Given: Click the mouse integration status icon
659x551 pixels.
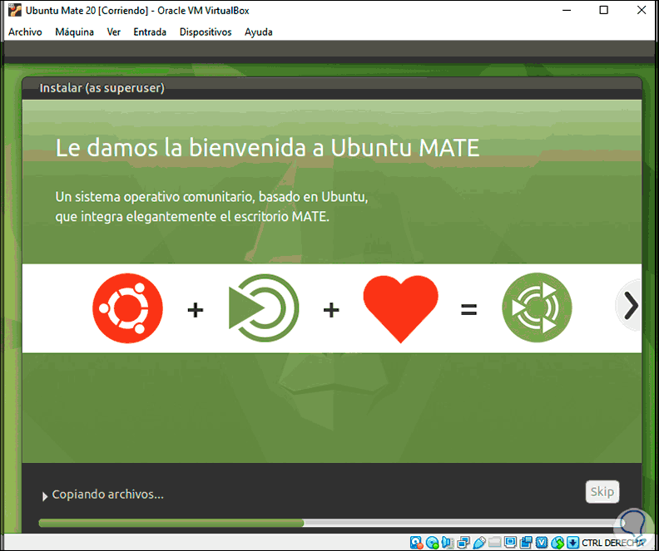Looking at the screenshot, I should pyautogui.click(x=557, y=543).
